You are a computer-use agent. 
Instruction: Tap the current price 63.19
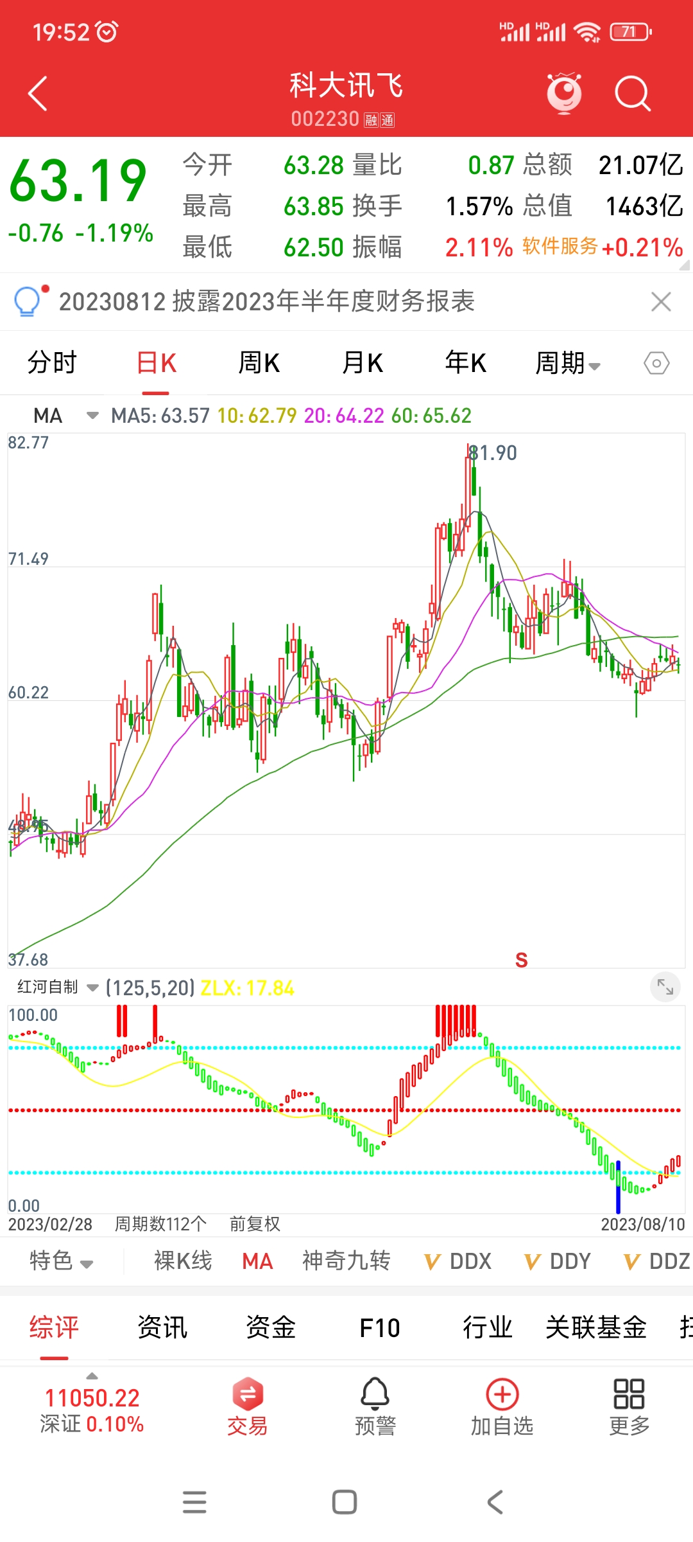[x=78, y=181]
